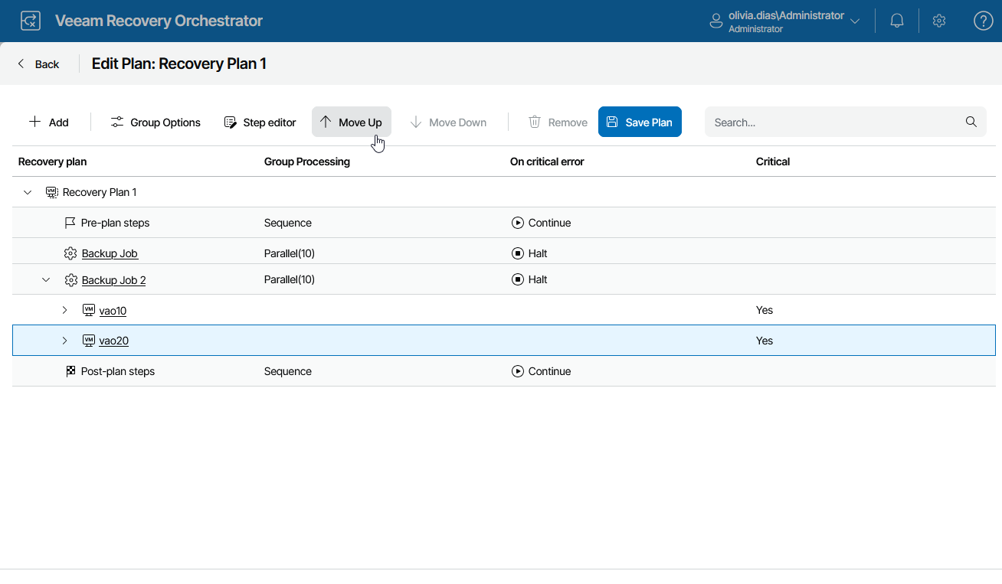The image size is (1002, 584).
Task: Click the Veeam Recovery Orchestrator logo icon
Action: pyautogui.click(x=30, y=21)
